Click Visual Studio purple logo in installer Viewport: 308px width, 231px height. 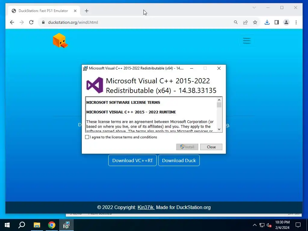pyautogui.click(x=95, y=85)
